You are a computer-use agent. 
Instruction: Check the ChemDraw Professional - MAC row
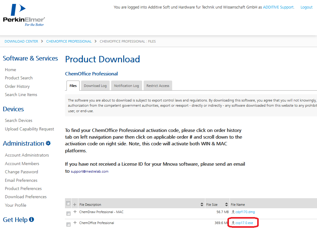click(x=69, y=213)
